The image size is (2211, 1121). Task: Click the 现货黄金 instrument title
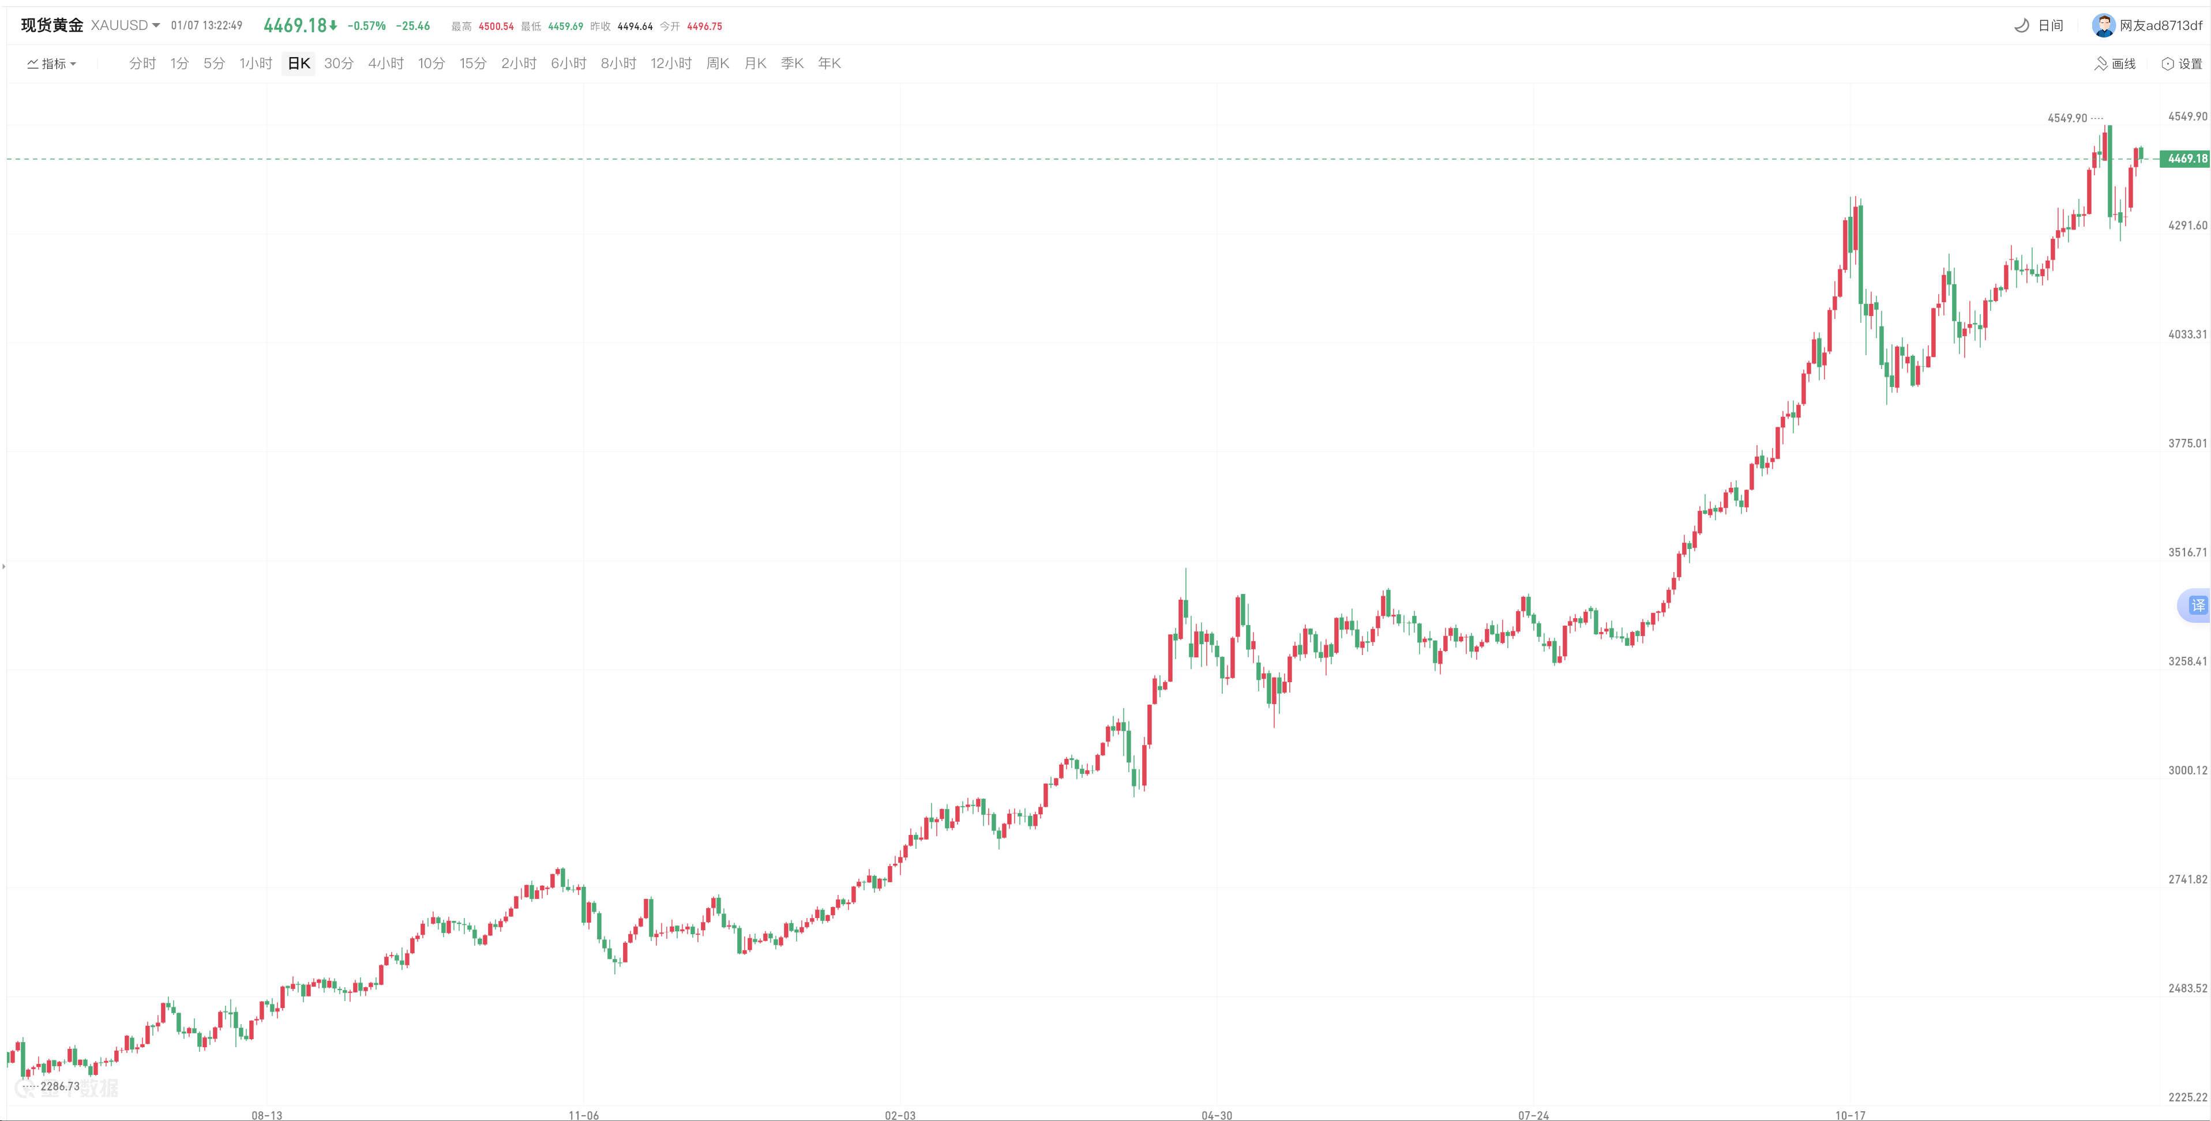click(x=51, y=26)
